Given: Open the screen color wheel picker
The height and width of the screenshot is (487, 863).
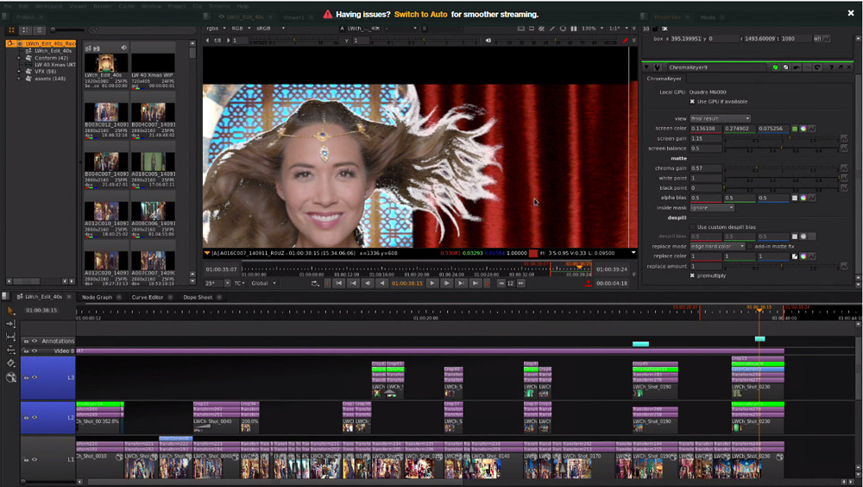Looking at the screenshot, I should (803, 129).
